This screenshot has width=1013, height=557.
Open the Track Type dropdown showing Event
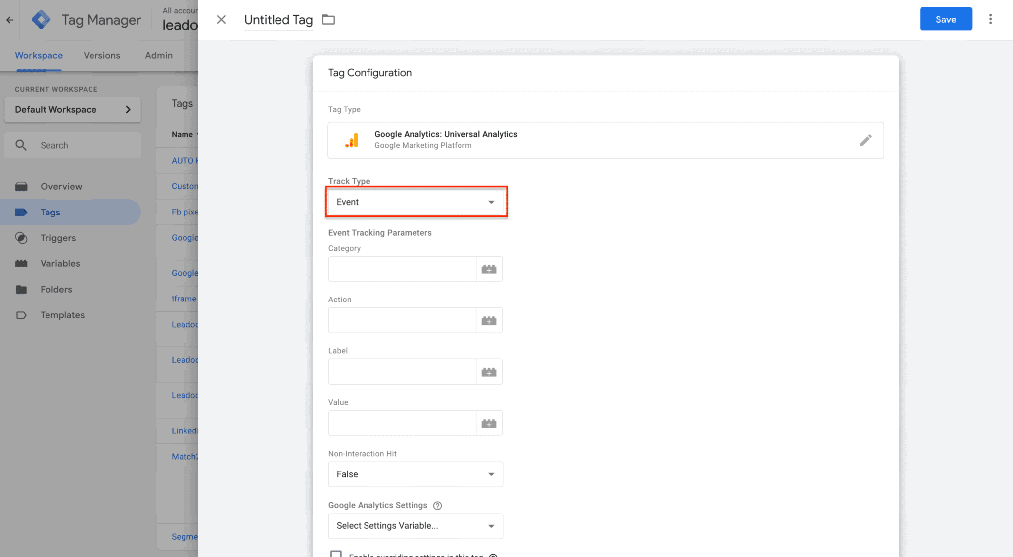pyautogui.click(x=416, y=202)
